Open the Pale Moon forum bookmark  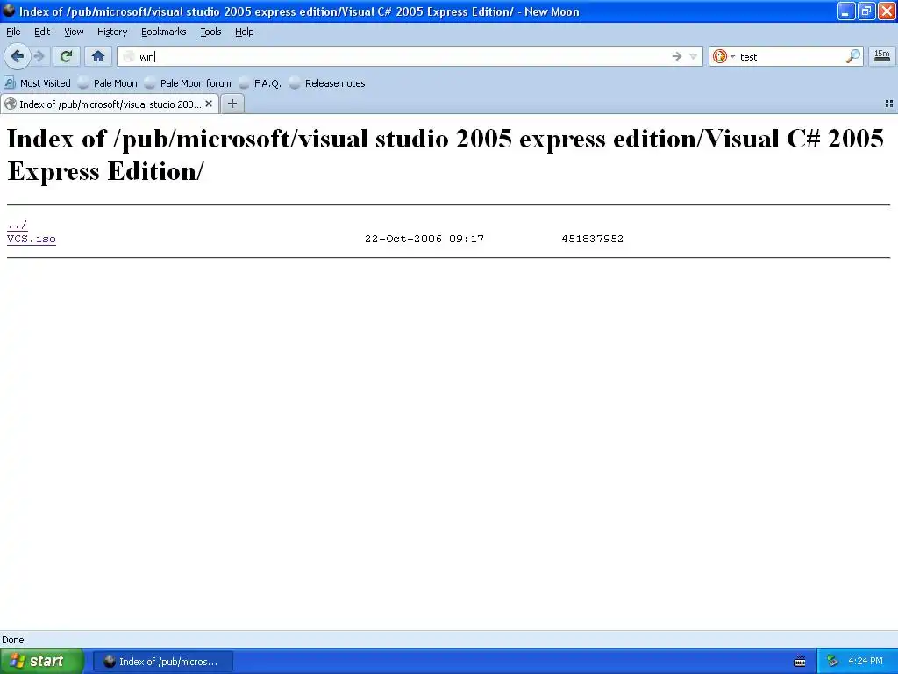click(x=188, y=83)
